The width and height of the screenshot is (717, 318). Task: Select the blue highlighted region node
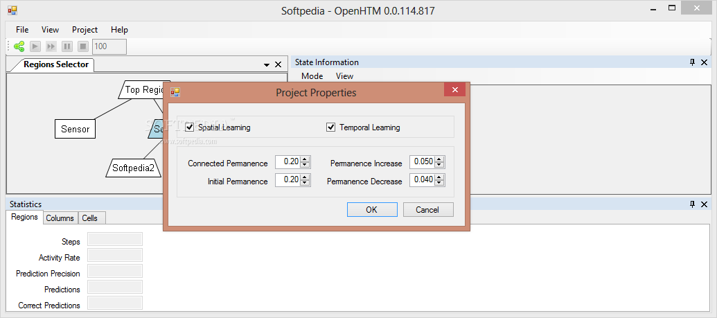155,129
